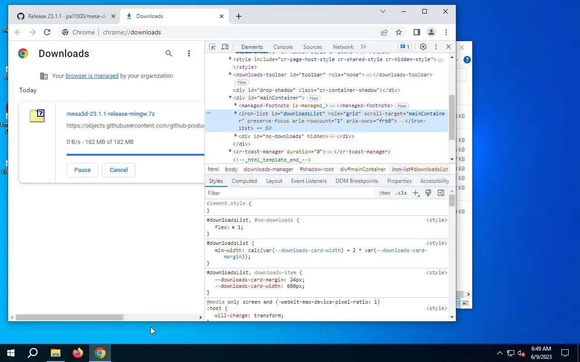Click the 7z file icon
580x362 pixels.
[37, 116]
